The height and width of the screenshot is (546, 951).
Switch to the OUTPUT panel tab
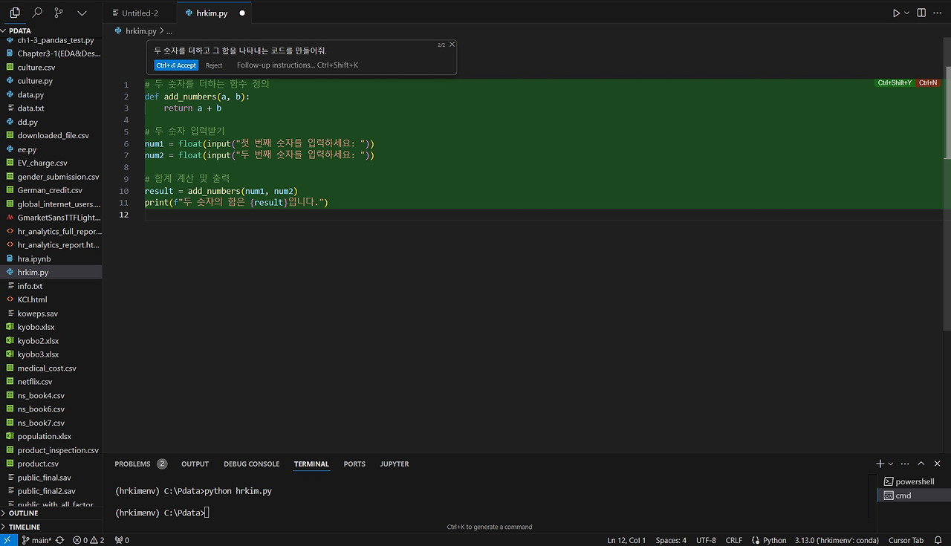195,464
